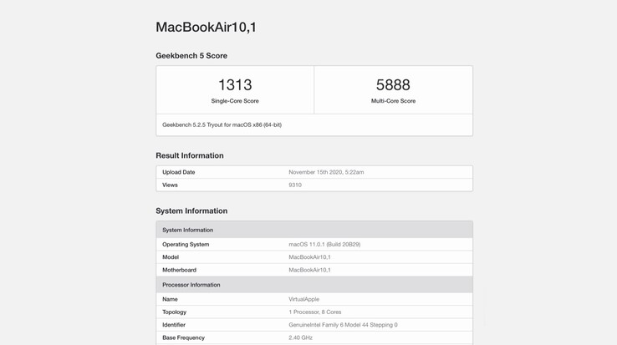The width and height of the screenshot is (617, 345).
Task: Select the 2.40 GHz frequency value
Action: 301,338
